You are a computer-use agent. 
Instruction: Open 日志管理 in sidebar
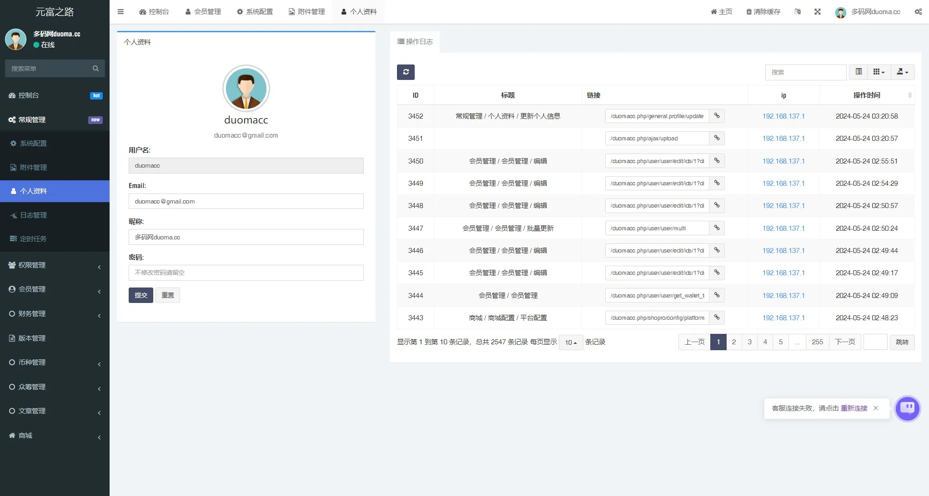[33, 215]
